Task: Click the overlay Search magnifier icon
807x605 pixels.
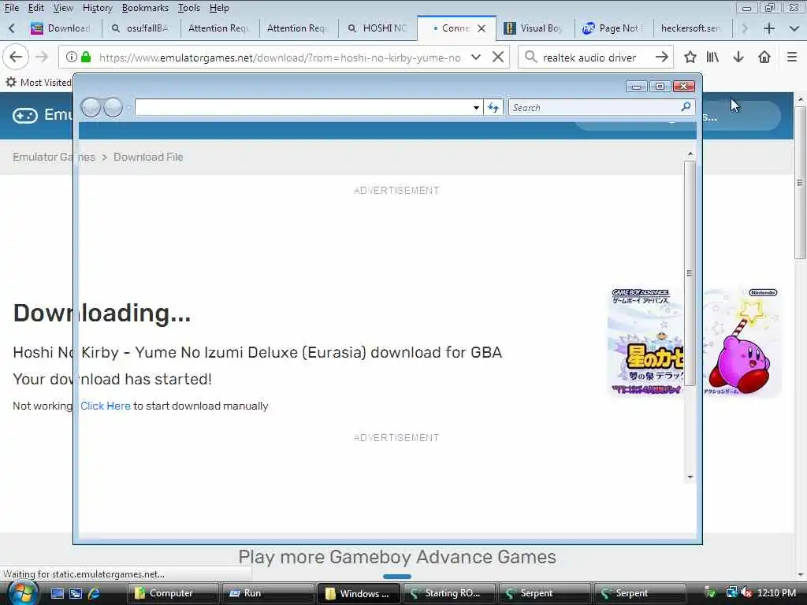Action: (x=686, y=107)
